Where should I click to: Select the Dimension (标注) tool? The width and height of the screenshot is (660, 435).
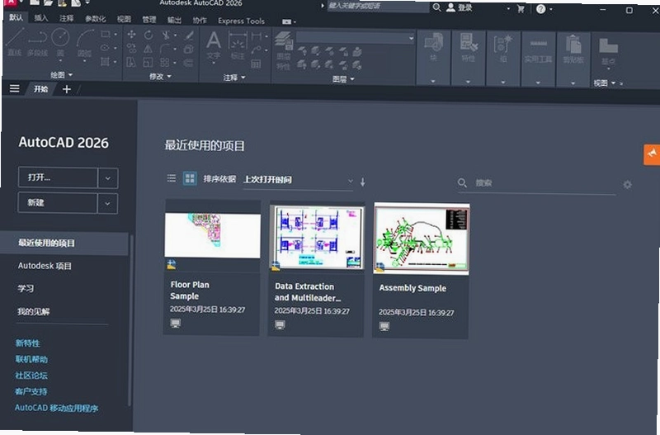coord(238,46)
